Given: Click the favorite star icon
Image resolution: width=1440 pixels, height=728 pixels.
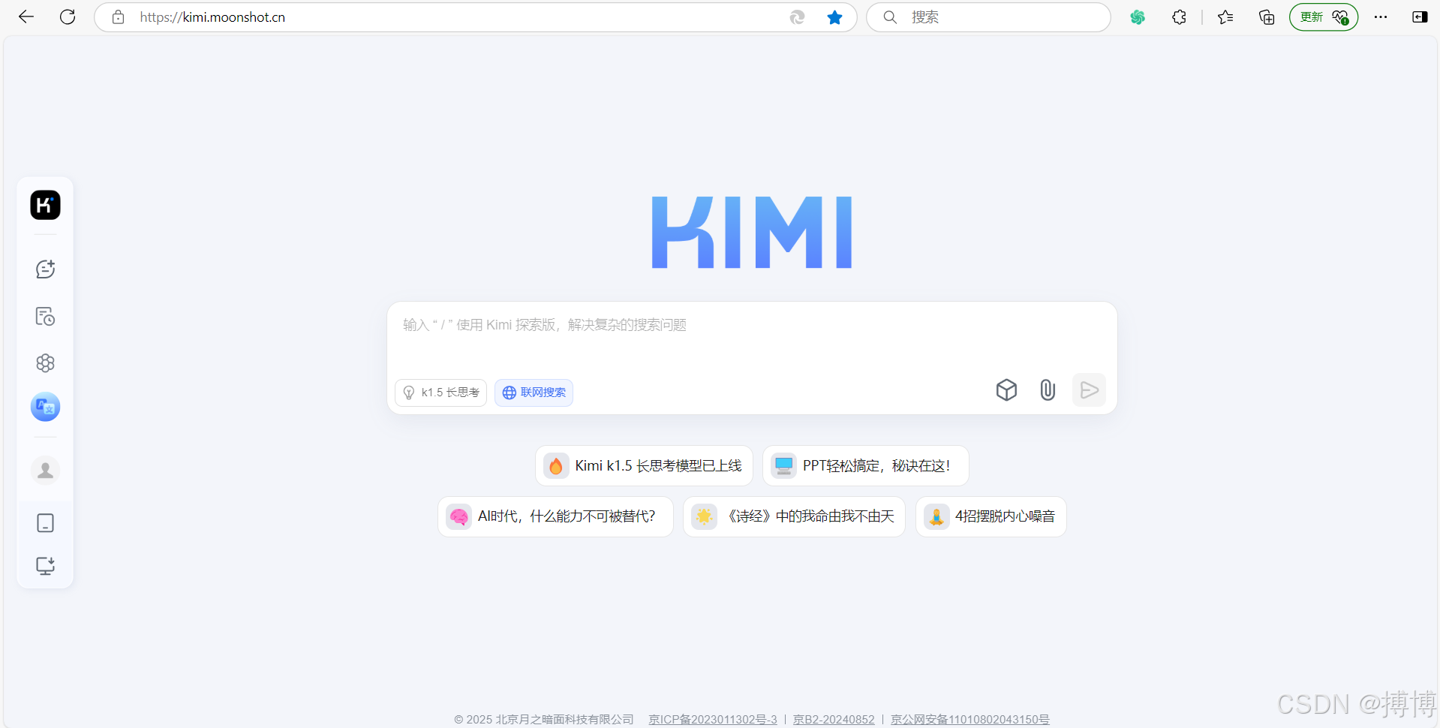Looking at the screenshot, I should coord(834,17).
